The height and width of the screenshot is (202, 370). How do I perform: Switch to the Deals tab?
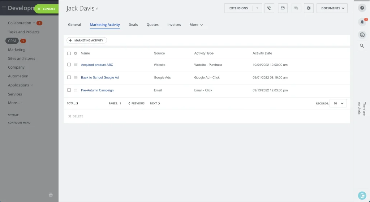(133, 25)
